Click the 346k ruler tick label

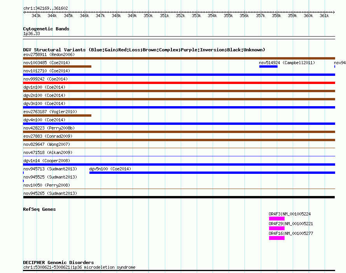click(84, 16)
